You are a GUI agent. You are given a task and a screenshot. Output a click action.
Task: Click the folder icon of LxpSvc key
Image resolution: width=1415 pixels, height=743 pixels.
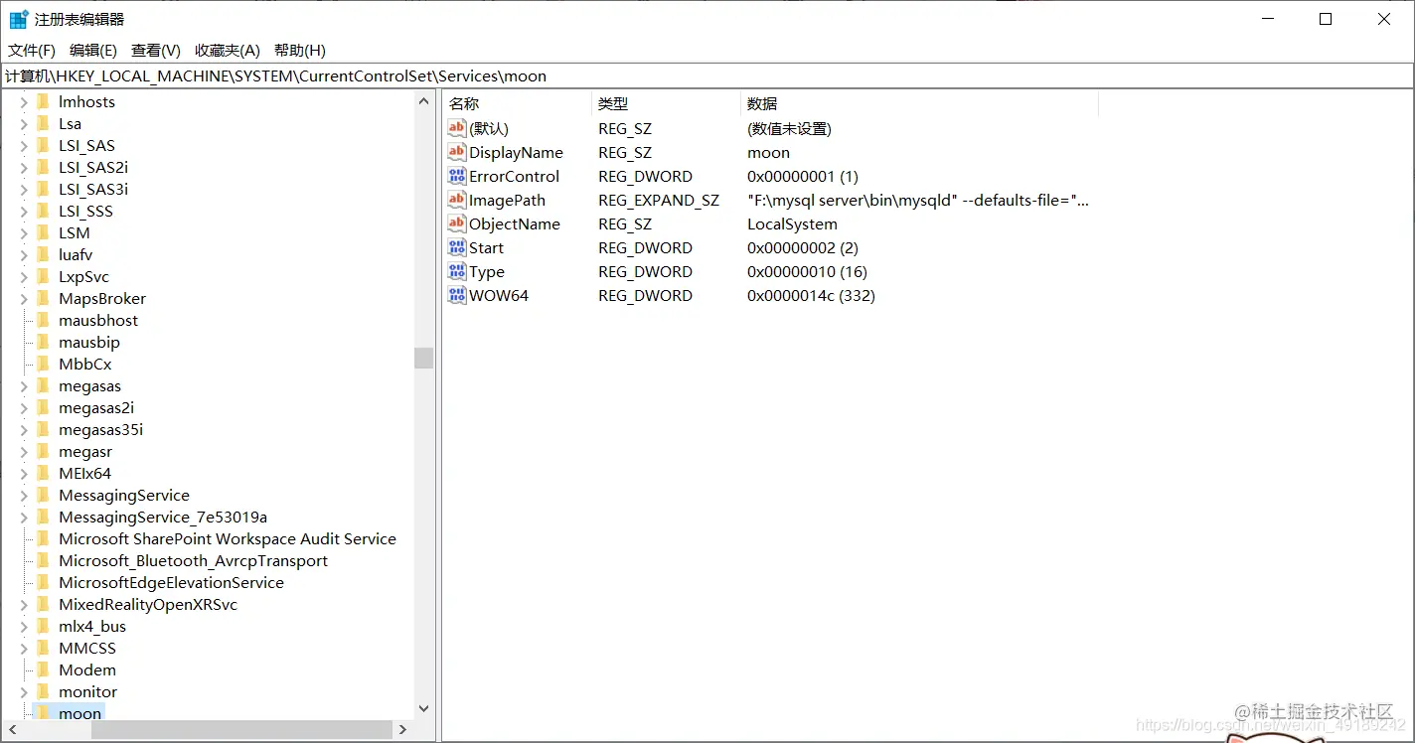click(x=43, y=276)
